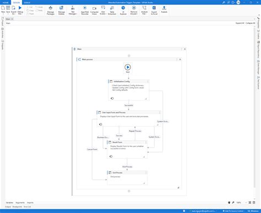Open the Arguments panel
The height and width of the screenshot is (213, 261).
coord(20,203)
